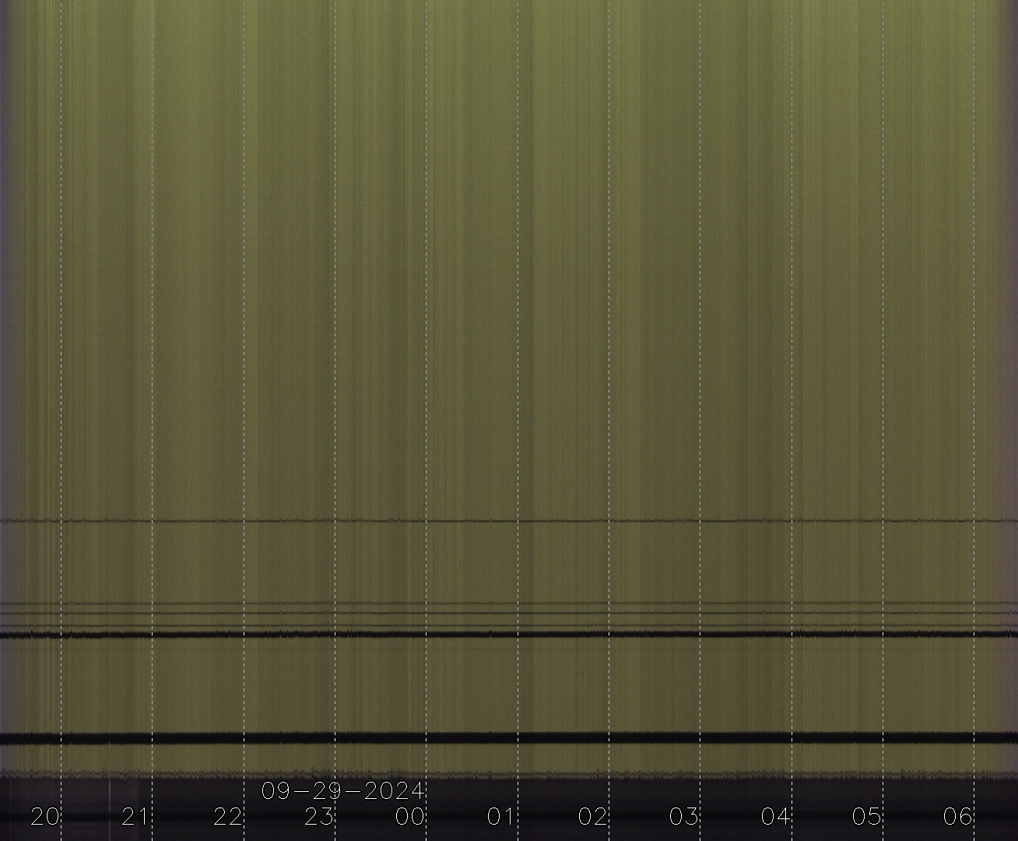Click the 09-29-2024 date label
Screen dimensions: 1018x841
342,791
